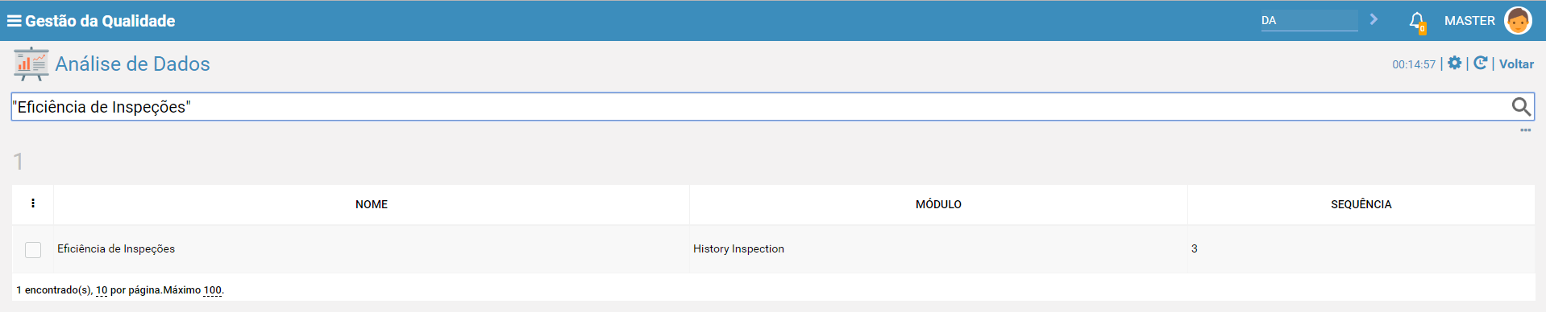This screenshot has width=1546, height=316.
Task: Click the Gestão da Qualidade title
Action: pyautogui.click(x=100, y=21)
